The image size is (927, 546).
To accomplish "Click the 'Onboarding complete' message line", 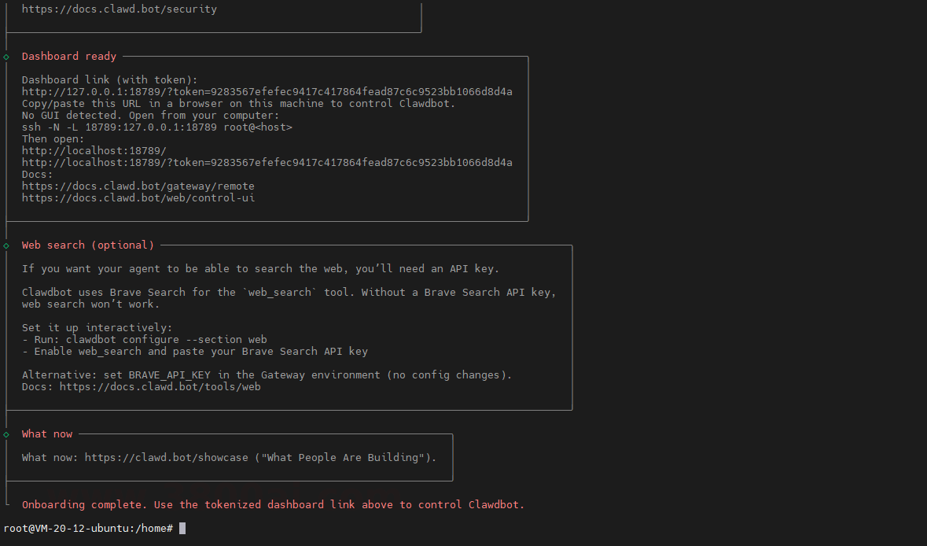I will click(x=273, y=505).
